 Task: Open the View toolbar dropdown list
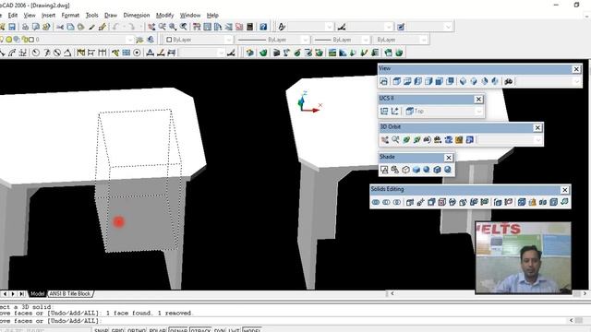coord(576,81)
